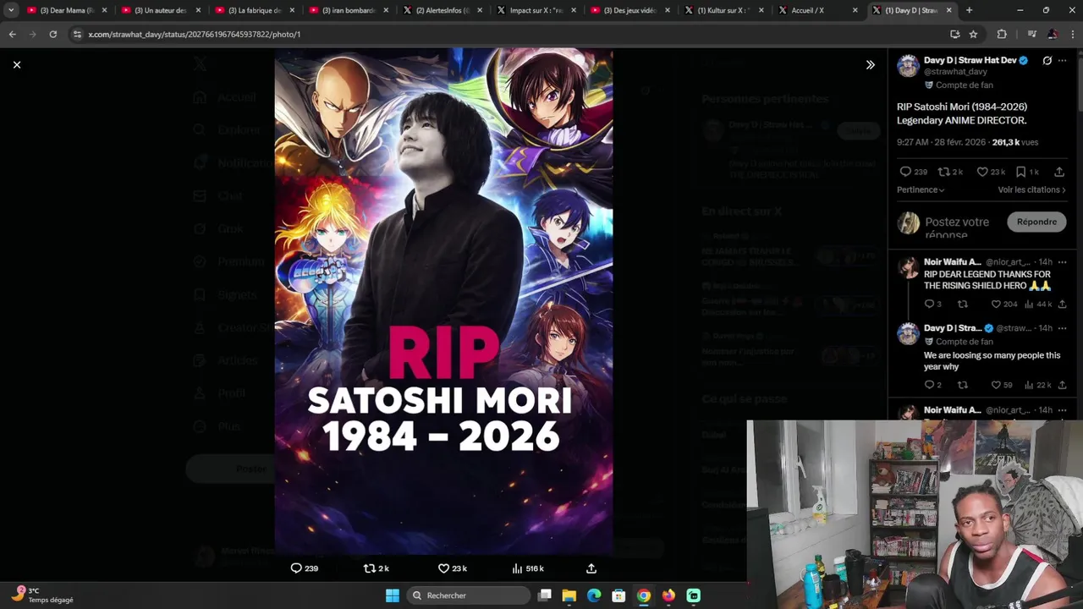
Task: Like the post from the bottom bar
Action: coord(453,568)
